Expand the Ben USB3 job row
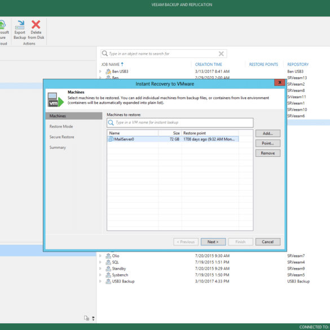The height and width of the screenshot is (330, 330). 100,72
